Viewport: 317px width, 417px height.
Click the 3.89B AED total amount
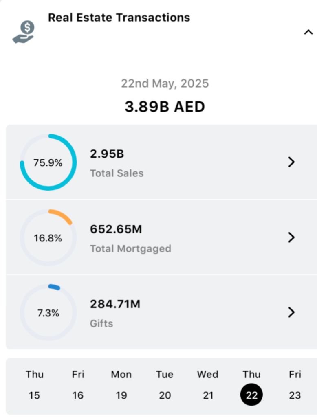[x=165, y=107]
